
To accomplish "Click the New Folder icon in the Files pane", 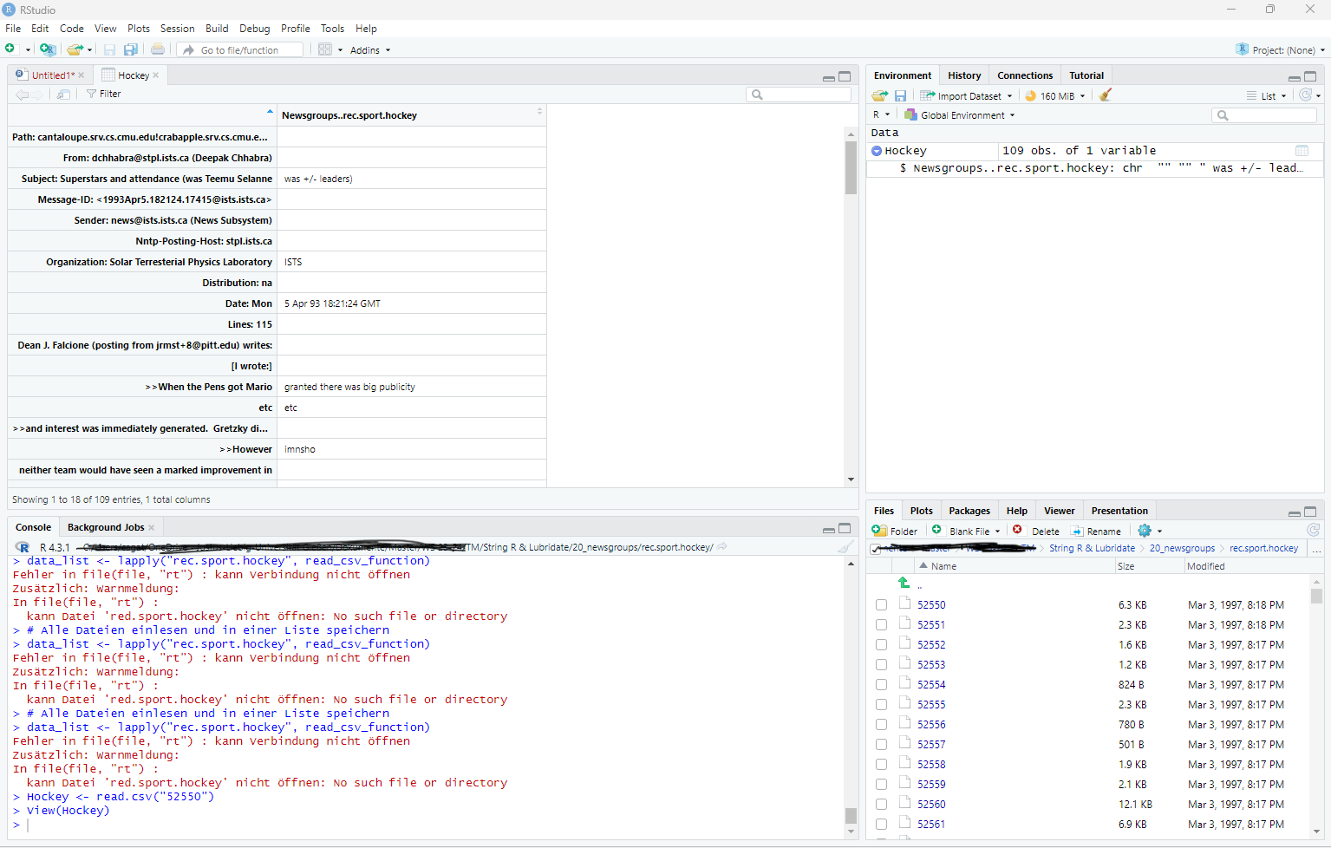I will click(x=895, y=531).
